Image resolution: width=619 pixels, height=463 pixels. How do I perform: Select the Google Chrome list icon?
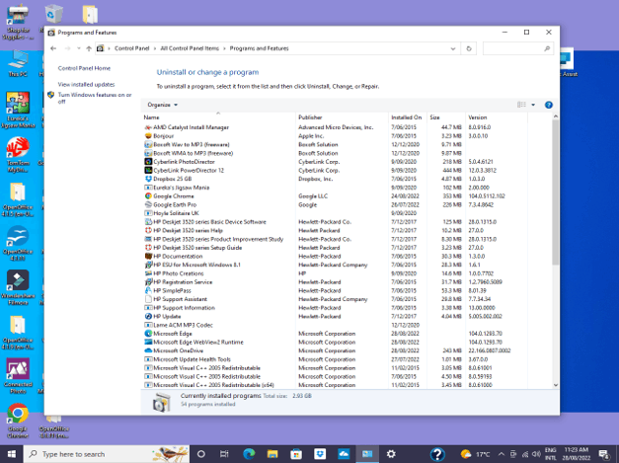pos(148,196)
